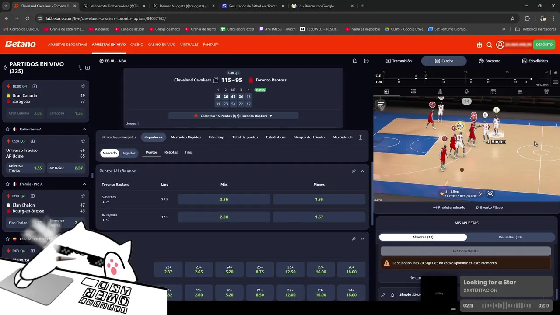This screenshot has height=315, width=560.
Task: Toggle stream icon on the Gran Canaria match card
Action: coord(35,86)
